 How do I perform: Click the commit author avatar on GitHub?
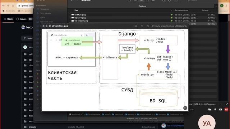coord(25,47)
